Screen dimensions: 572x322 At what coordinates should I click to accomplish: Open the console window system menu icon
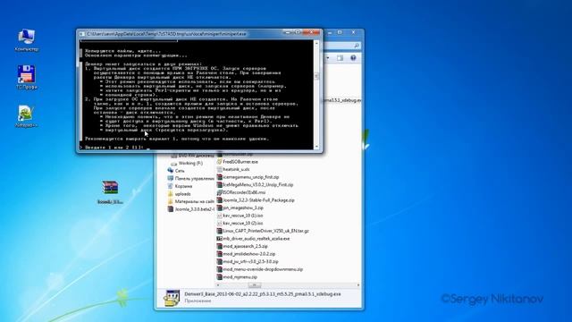pyautogui.click(x=81, y=34)
